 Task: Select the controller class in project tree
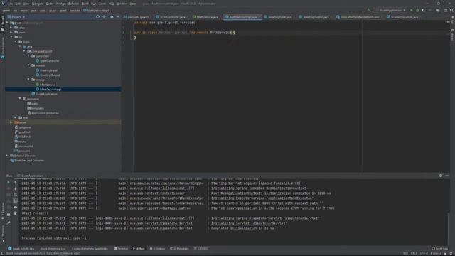click(48, 60)
